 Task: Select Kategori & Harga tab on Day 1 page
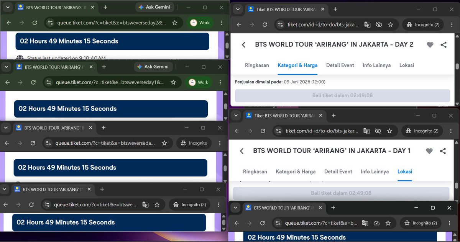tap(296, 172)
